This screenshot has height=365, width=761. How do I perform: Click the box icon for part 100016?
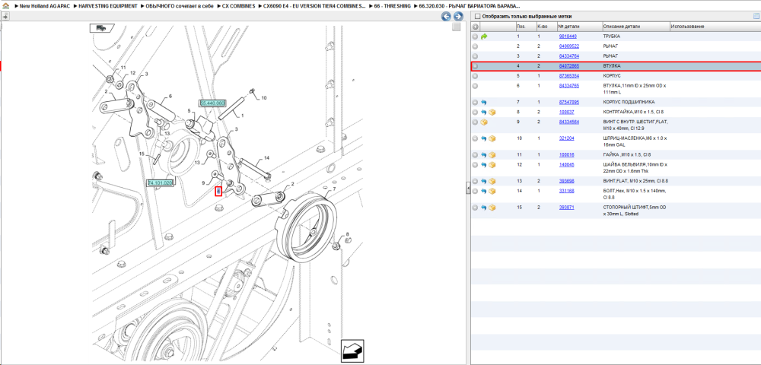[x=492, y=155]
